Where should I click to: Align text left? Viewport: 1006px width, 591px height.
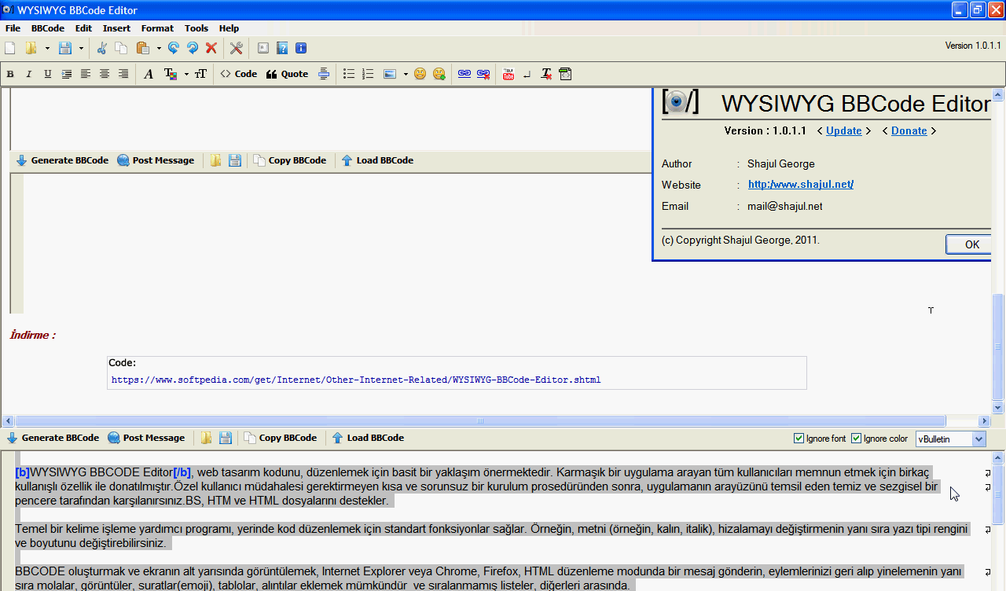pos(86,75)
